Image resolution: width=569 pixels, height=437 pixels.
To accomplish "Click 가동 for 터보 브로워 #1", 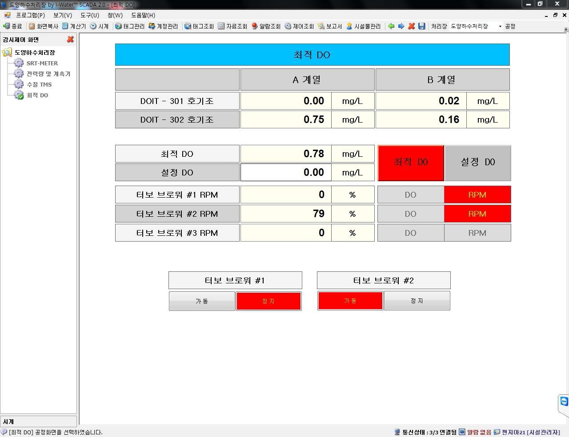I will [x=202, y=301].
